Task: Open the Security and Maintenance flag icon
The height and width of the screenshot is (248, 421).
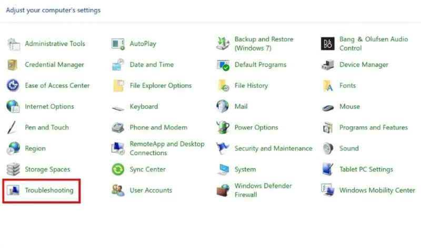Action: (223, 148)
